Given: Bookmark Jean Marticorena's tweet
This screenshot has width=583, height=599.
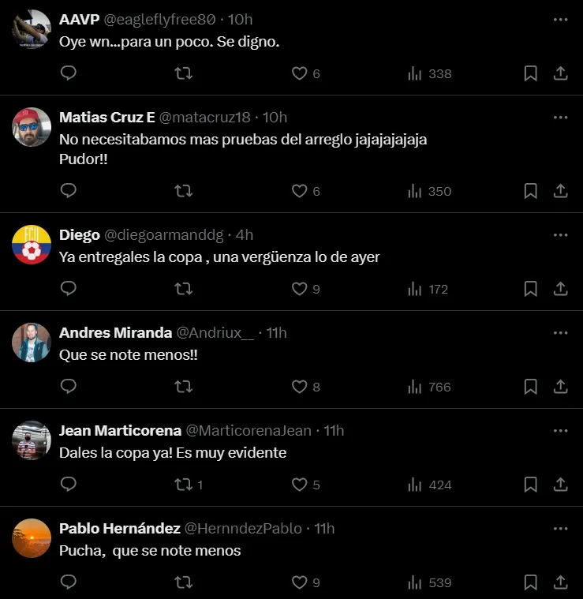Looking at the screenshot, I should [x=531, y=485].
